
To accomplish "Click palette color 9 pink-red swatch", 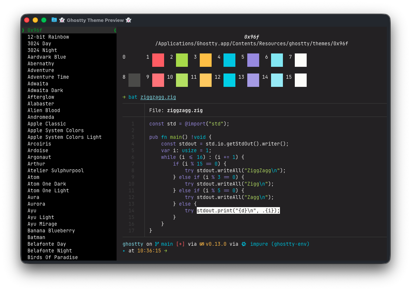I will click(158, 80).
